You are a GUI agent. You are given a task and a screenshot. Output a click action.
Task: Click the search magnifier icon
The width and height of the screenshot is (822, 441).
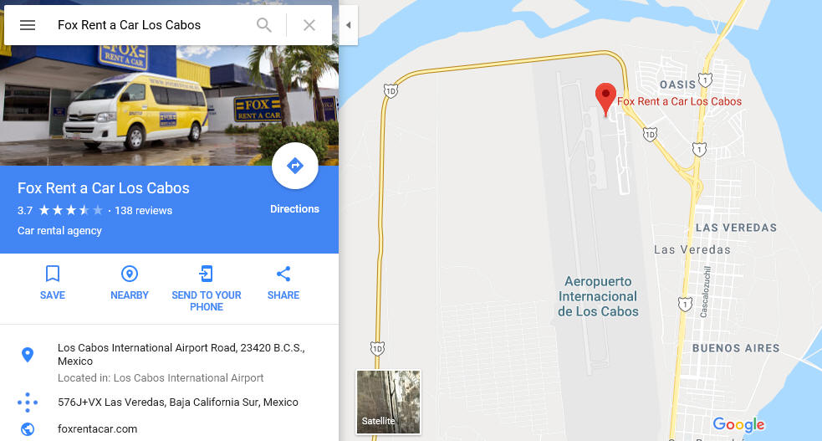(263, 24)
